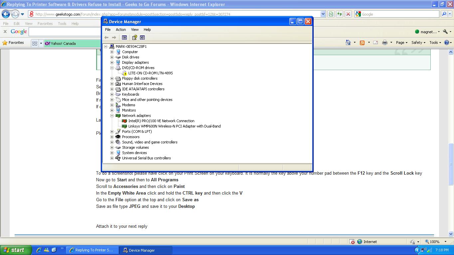Click the Compatibility View icon in address bar
The width and height of the screenshot is (454, 255).
coord(331,14)
